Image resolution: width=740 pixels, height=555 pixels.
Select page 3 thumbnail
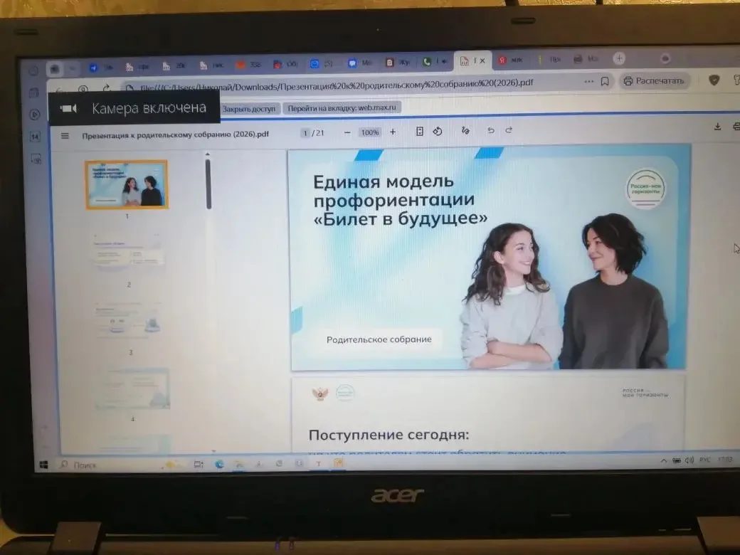(x=128, y=320)
